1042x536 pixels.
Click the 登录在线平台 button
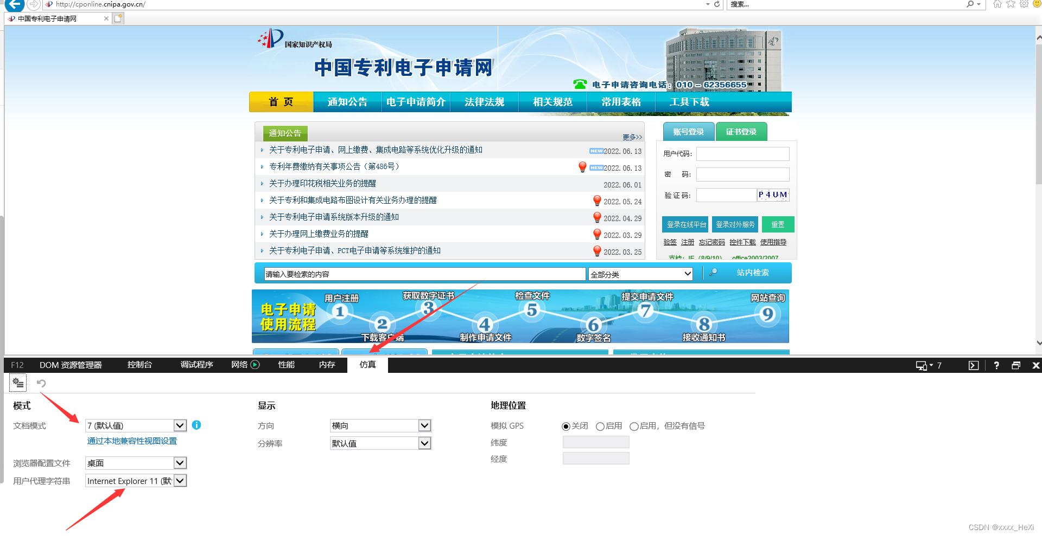(686, 224)
